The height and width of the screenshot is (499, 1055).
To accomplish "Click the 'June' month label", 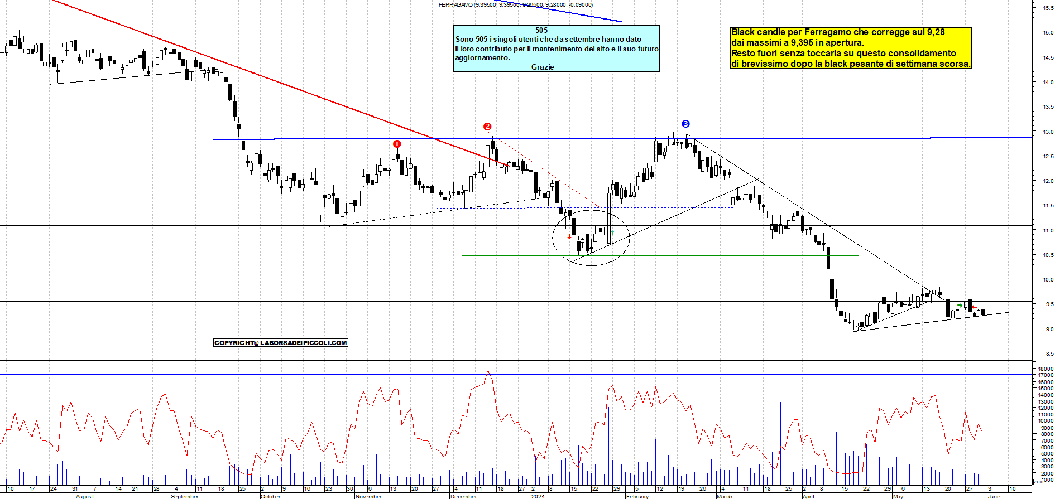I will pos(994,496).
